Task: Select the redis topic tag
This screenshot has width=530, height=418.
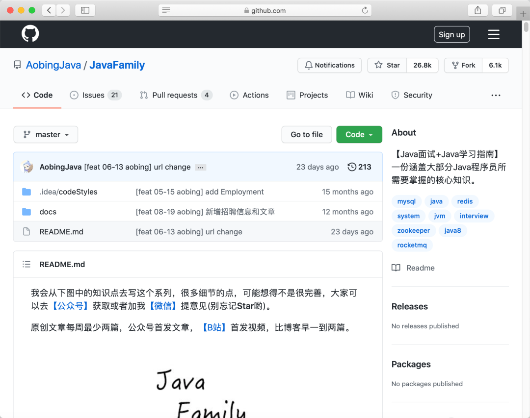Action: (465, 201)
